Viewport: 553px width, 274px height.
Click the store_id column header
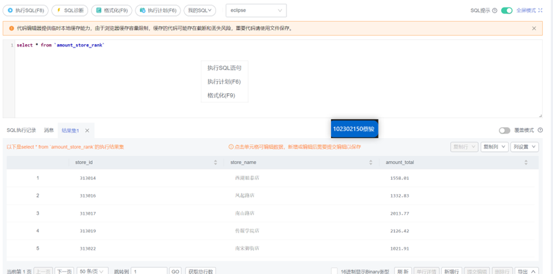coord(84,162)
